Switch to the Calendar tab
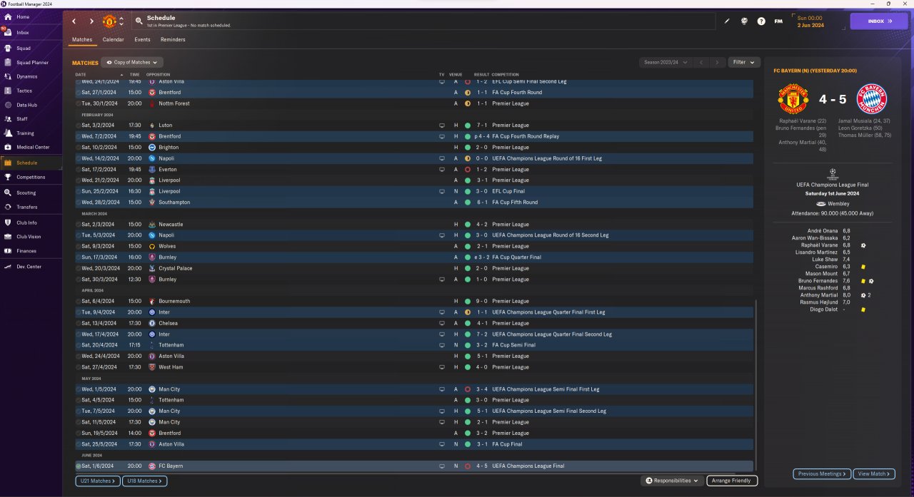The width and height of the screenshot is (914, 497). (113, 40)
